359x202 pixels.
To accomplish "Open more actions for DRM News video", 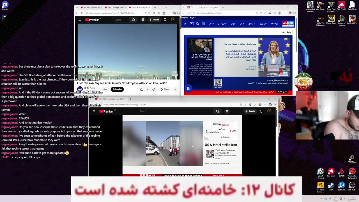I will [x=175, y=89].
